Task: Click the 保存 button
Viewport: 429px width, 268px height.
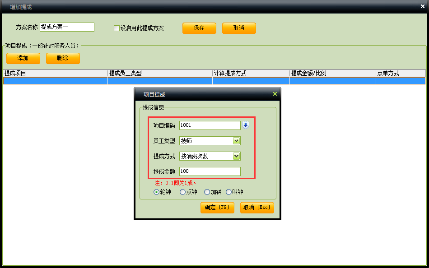Action: point(199,28)
